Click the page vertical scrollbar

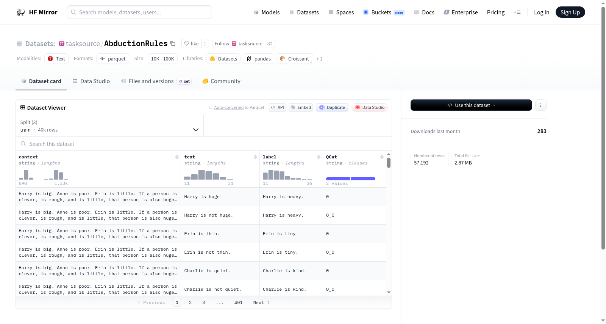pos(603,128)
